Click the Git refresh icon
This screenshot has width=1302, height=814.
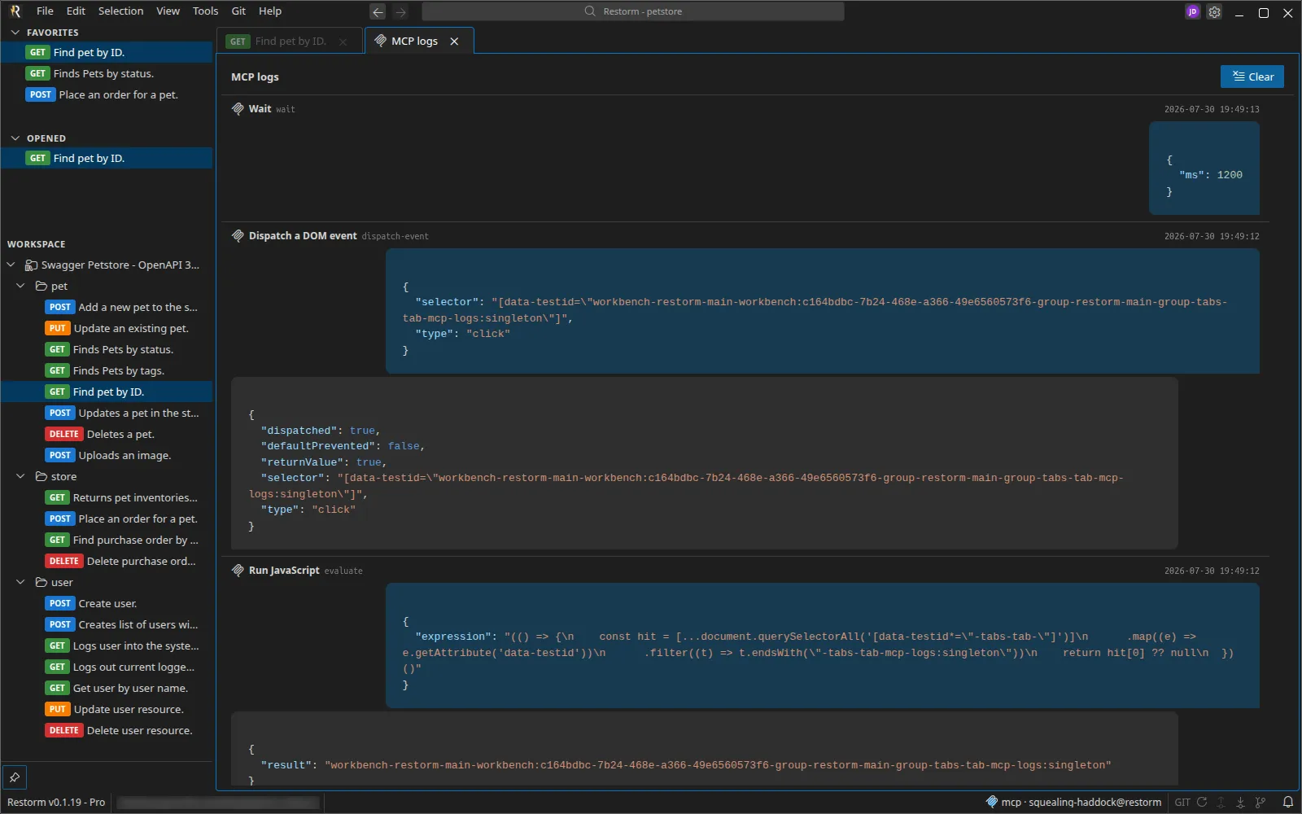point(1202,802)
